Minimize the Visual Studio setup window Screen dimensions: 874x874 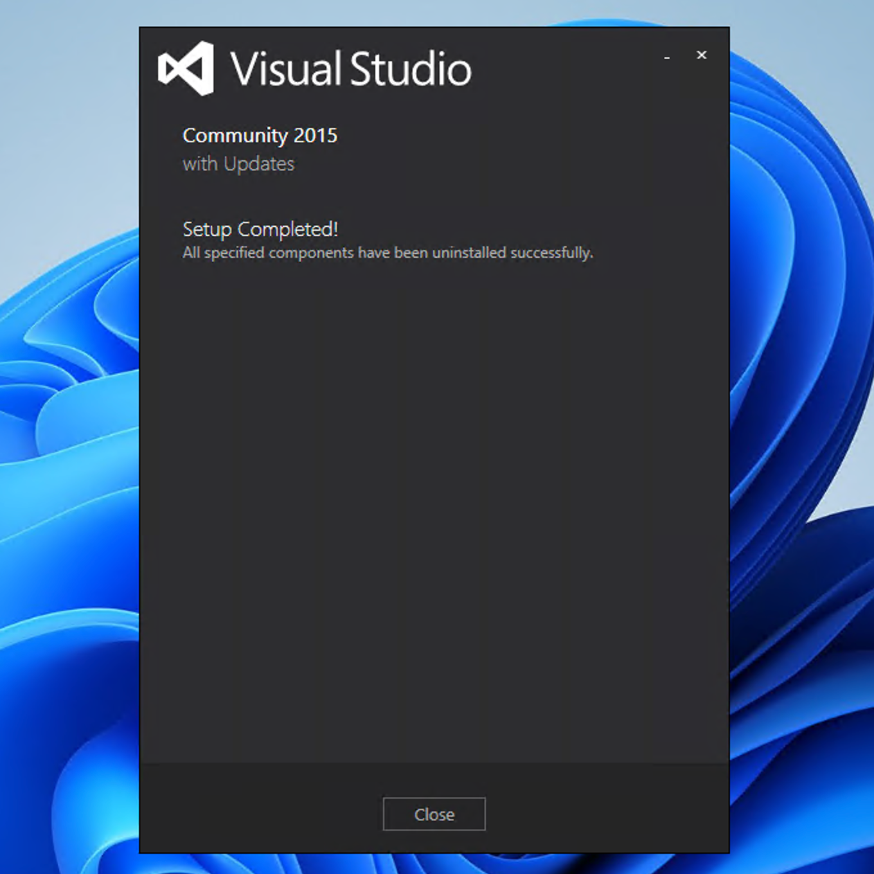pyautogui.click(x=667, y=57)
